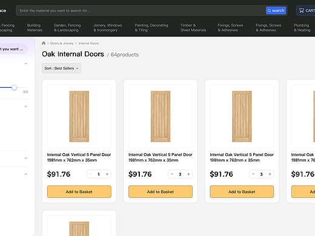Open the Painting, Decorating & Tiling menu

point(151,28)
